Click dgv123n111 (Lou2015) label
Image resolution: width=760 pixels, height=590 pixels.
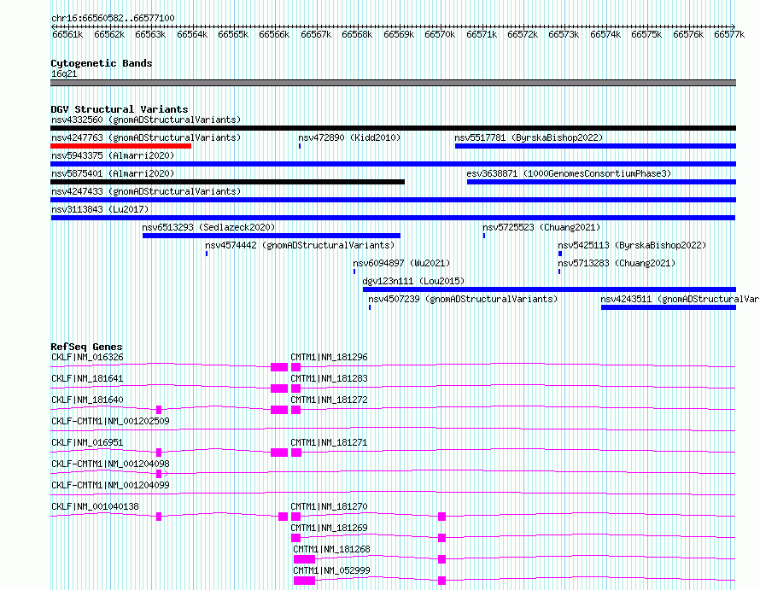click(x=413, y=281)
